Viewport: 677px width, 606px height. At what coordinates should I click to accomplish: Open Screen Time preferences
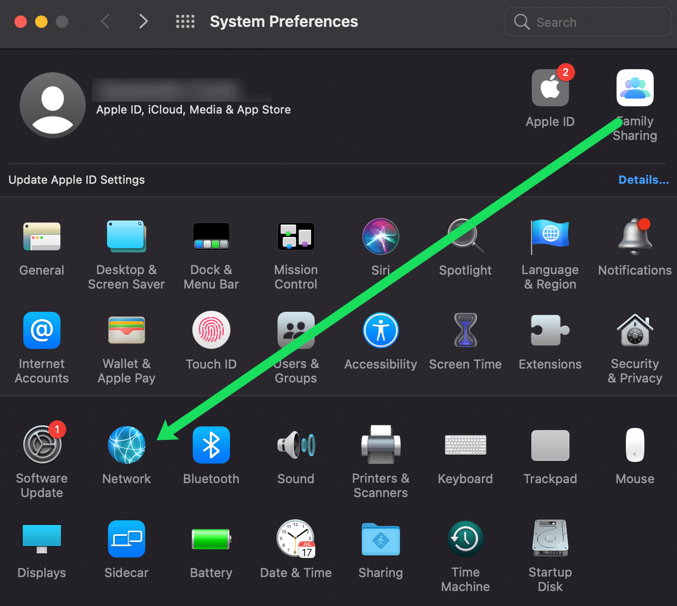tap(465, 330)
